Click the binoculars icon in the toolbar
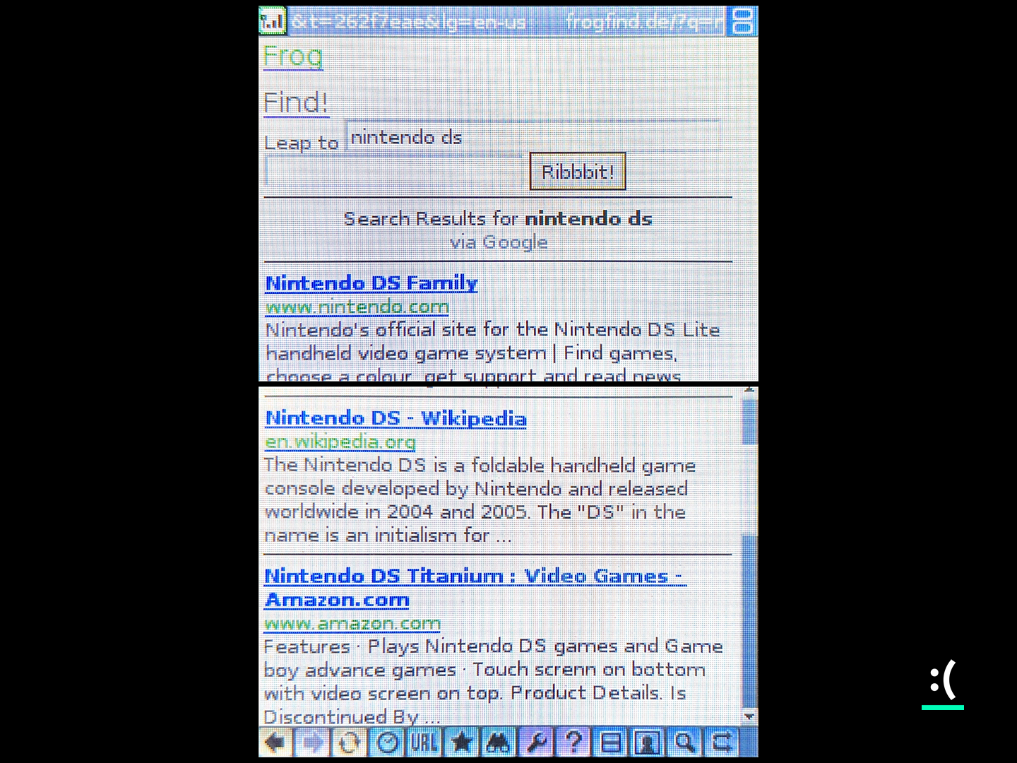The image size is (1017, 763). (x=499, y=743)
